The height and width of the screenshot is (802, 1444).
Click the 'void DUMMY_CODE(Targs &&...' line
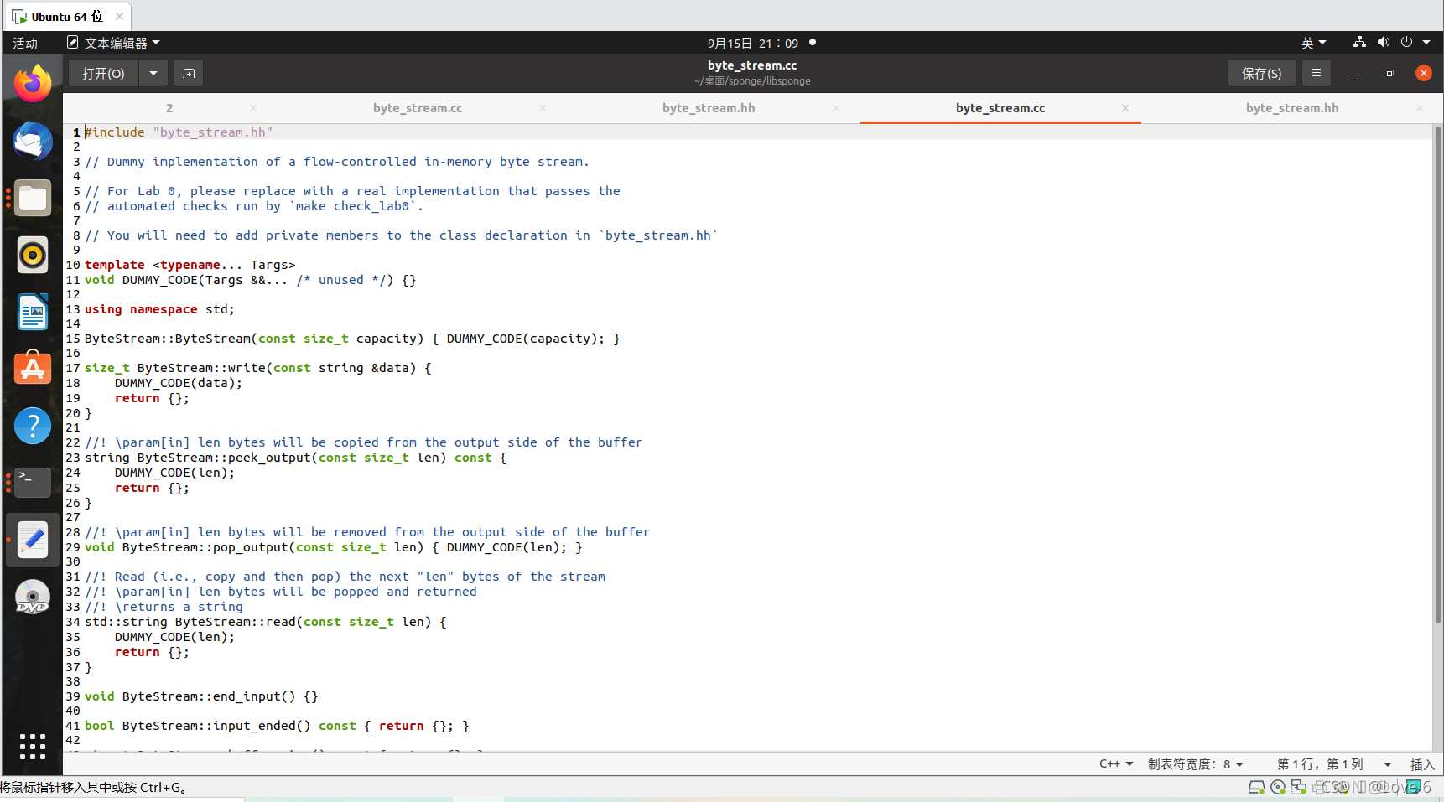tap(251, 280)
